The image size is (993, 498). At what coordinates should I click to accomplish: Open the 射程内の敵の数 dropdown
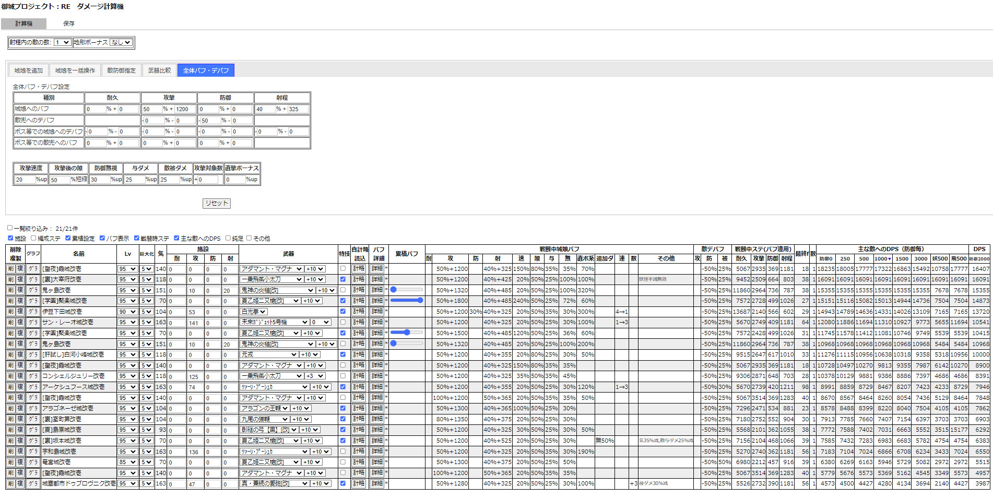click(62, 42)
